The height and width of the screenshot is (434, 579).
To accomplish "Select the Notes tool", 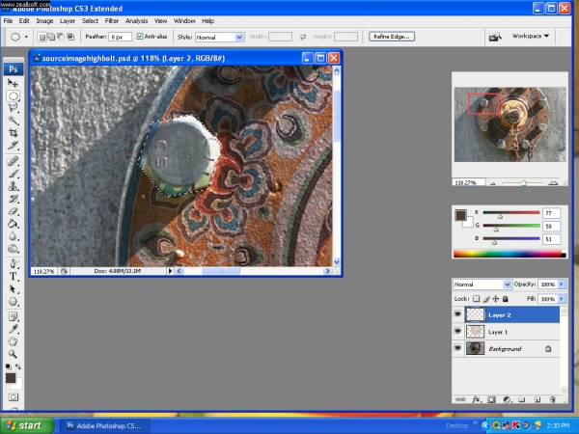I will point(13,316).
